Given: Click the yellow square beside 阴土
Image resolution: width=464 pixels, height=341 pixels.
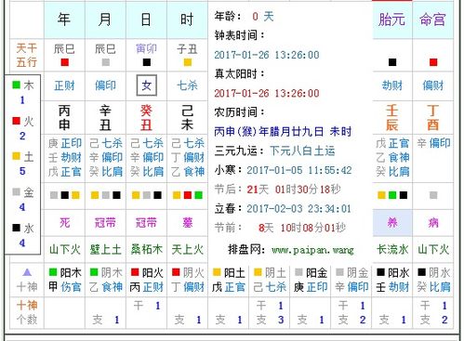Looking at the screenshot, I should pyautogui.click(x=258, y=272).
